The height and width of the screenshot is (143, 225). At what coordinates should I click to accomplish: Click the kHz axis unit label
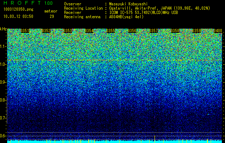(3, 29)
